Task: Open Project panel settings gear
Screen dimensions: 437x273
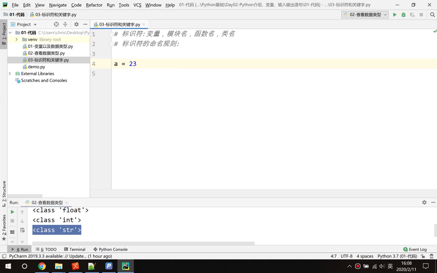Action: pos(76,24)
